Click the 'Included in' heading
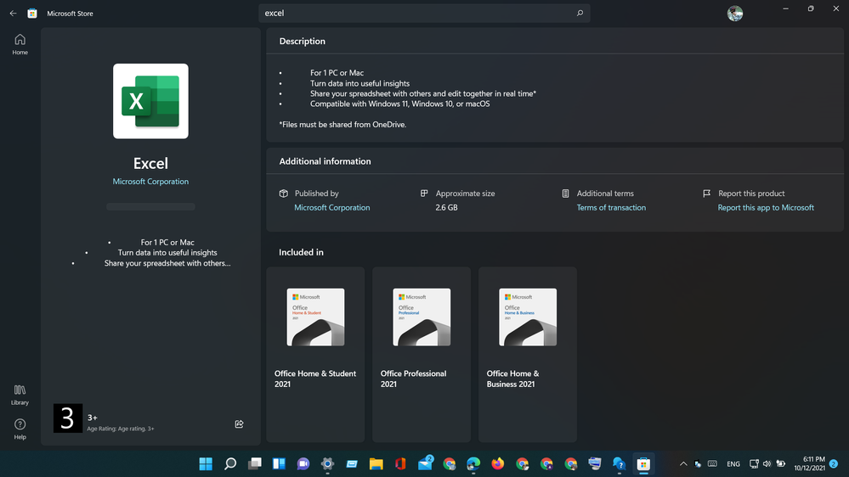 click(x=301, y=252)
